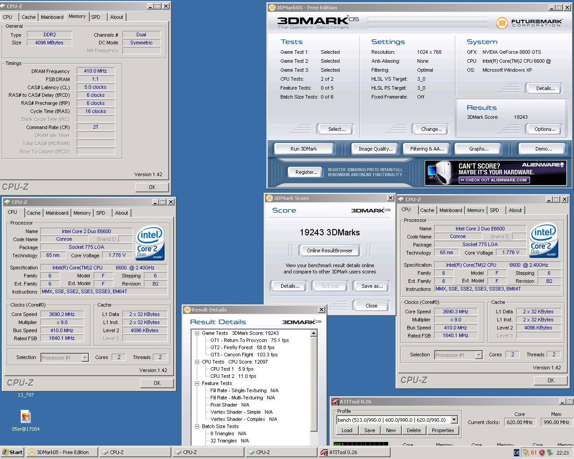Viewport: 574px width, 459px height.
Task: Click OK in the left CPU-Z window
Action: (157, 383)
